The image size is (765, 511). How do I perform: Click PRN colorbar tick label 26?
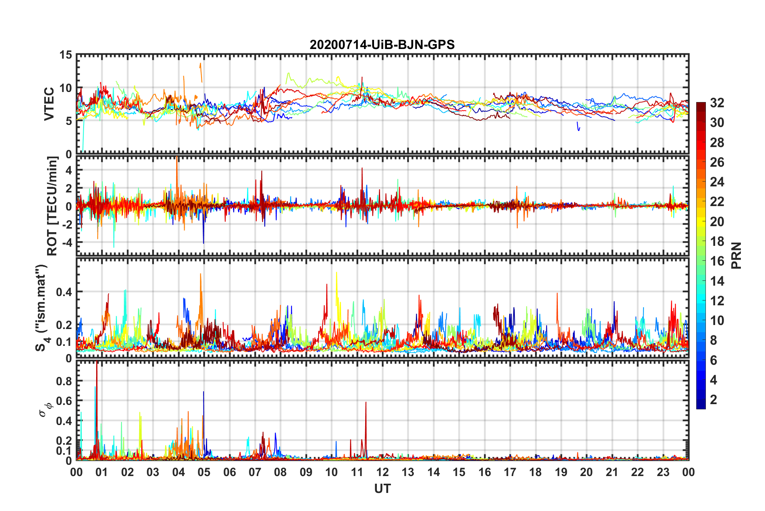(x=717, y=162)
